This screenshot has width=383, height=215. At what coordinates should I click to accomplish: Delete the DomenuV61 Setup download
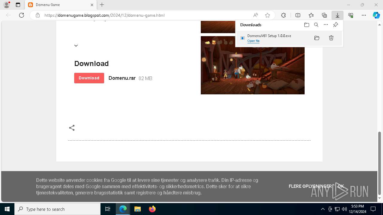[x=331, y=38]
